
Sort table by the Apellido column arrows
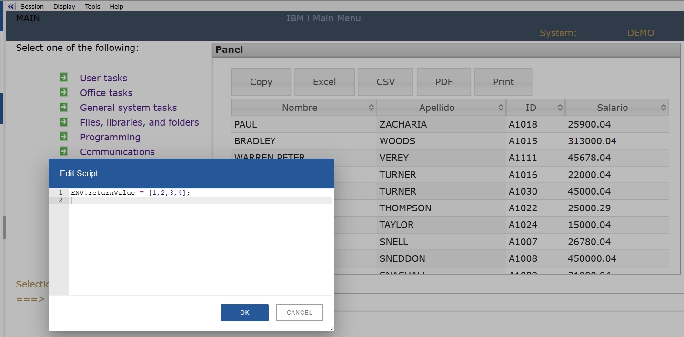click(501, 108)
